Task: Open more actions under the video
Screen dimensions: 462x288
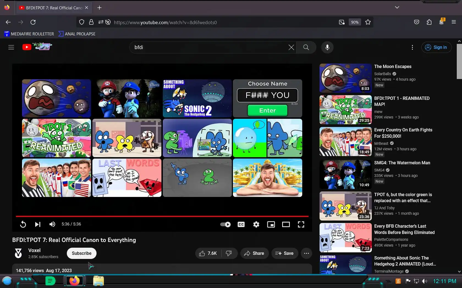Action: (x=307, y=253)
